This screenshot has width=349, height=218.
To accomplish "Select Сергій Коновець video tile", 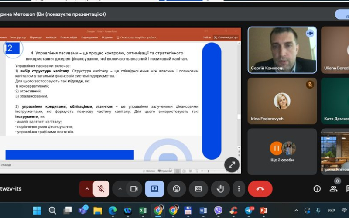I will 282,50.
